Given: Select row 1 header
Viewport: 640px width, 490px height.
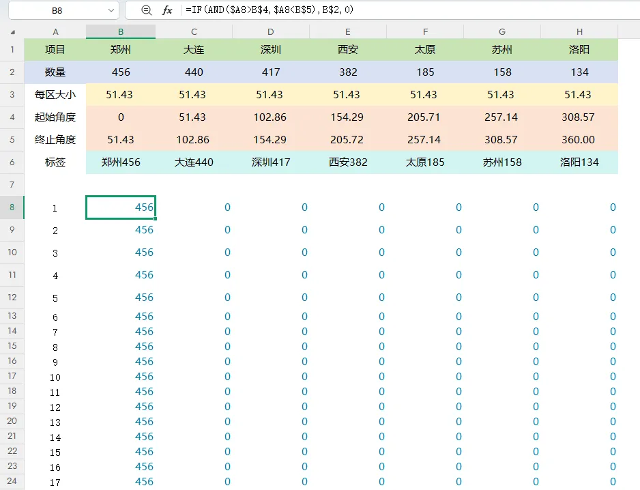Looking at the screenshot, I should (x=12, y=50).
